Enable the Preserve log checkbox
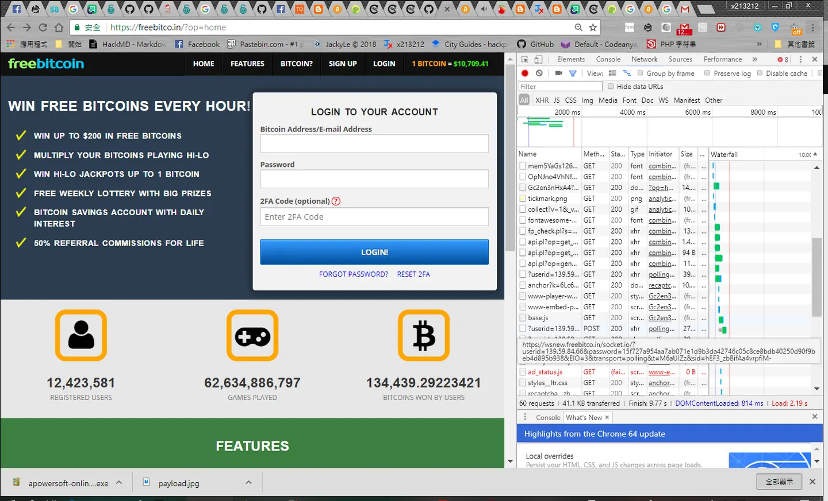 coord(707,73)
